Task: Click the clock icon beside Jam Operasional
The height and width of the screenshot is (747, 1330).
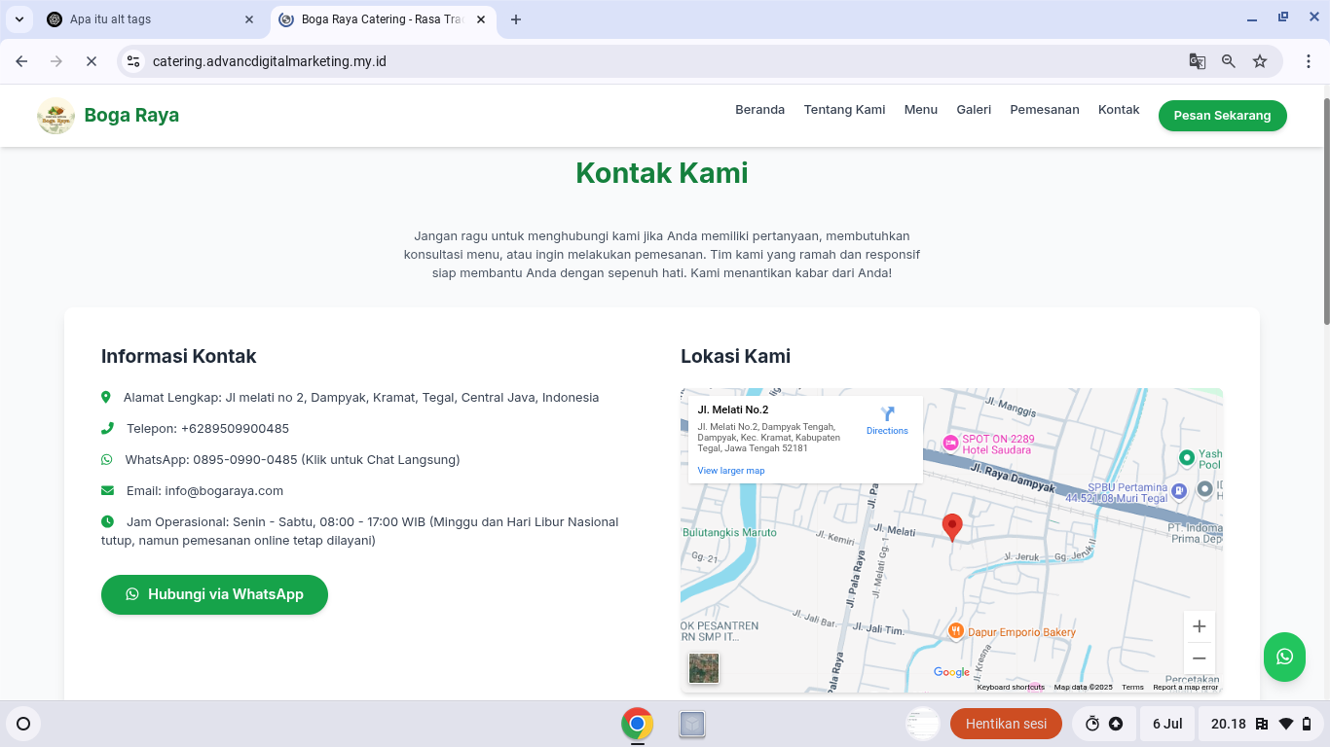Action: pyautogui.click(x=106, y=521)
